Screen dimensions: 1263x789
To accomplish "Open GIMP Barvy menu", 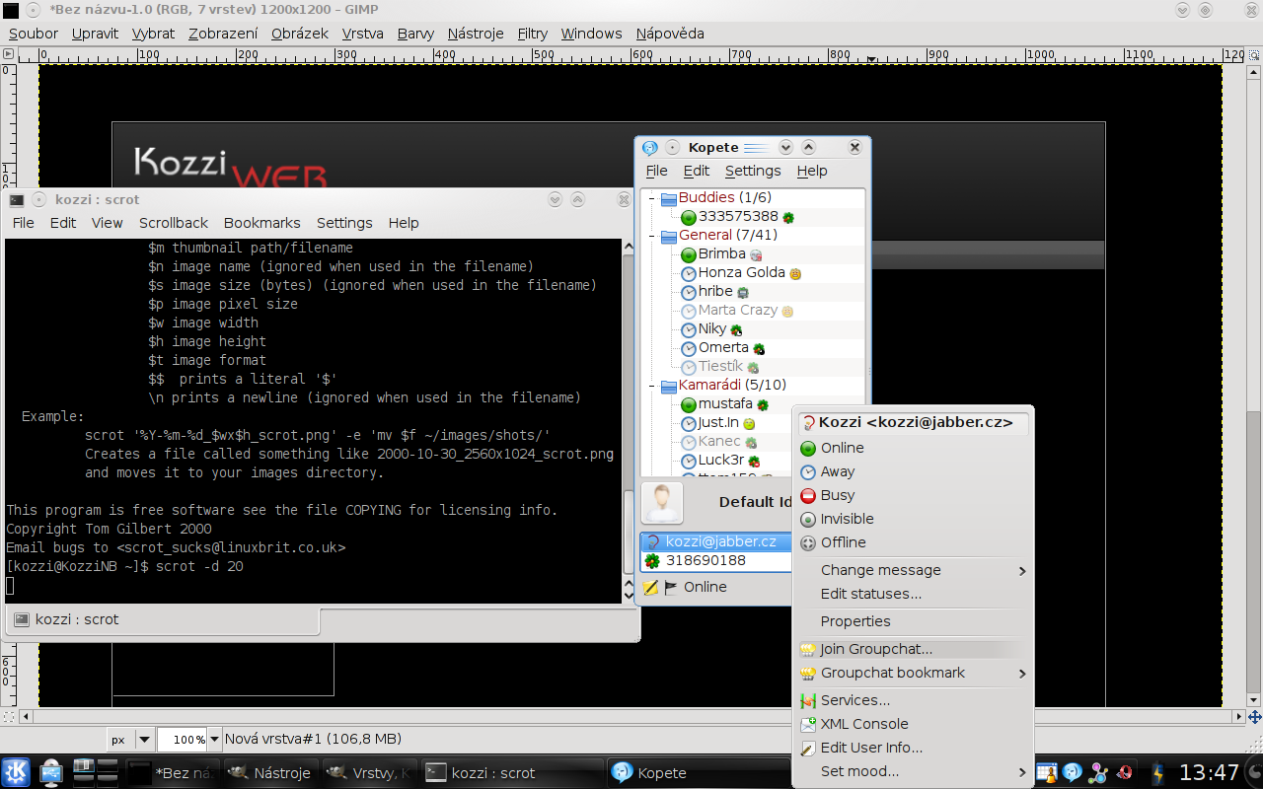I will 415,34.
